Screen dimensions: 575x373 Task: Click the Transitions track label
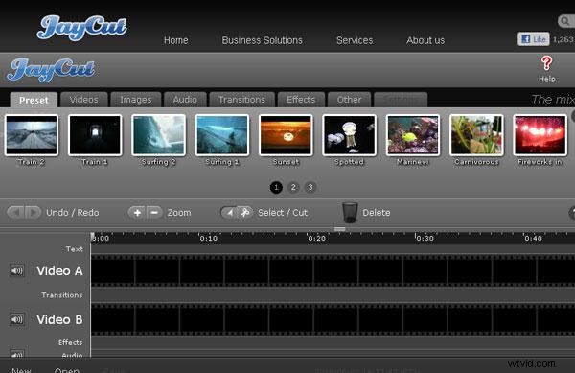click(x=62, y=295)
